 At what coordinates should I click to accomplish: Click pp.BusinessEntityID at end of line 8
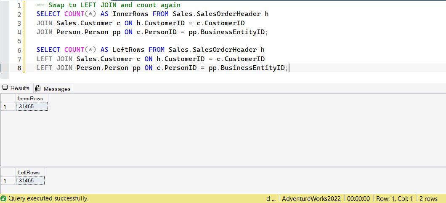(x=247, y=68)
